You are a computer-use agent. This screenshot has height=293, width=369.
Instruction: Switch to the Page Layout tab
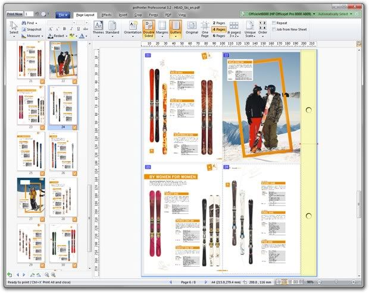click(x=85, y=15)
